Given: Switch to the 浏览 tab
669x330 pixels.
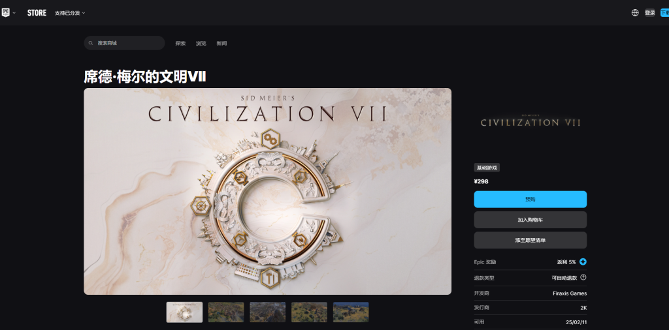Looking at the screenshot, I should tap(201, 44).
